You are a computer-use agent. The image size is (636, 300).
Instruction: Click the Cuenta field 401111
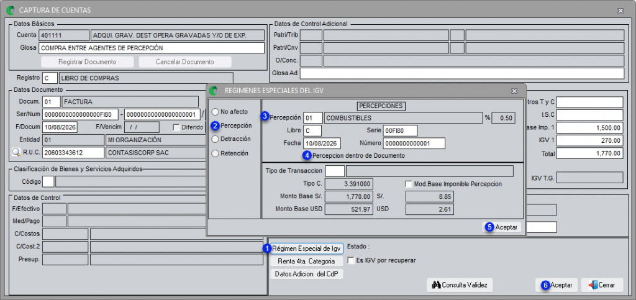(x=64, y=35)
